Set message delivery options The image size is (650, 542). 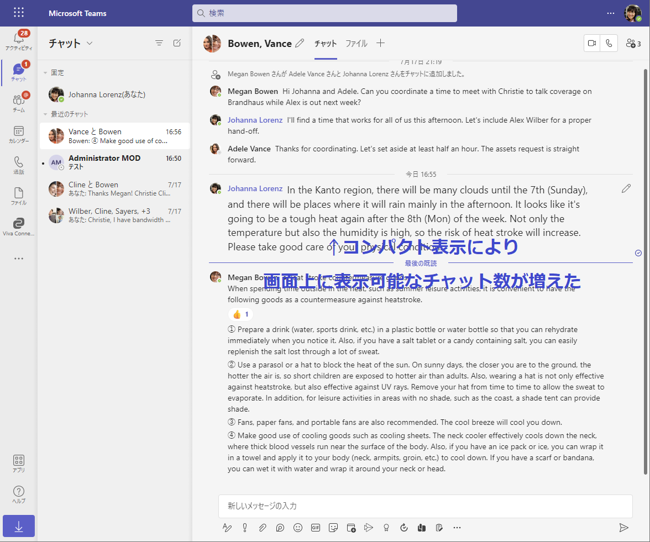[245, 528]
